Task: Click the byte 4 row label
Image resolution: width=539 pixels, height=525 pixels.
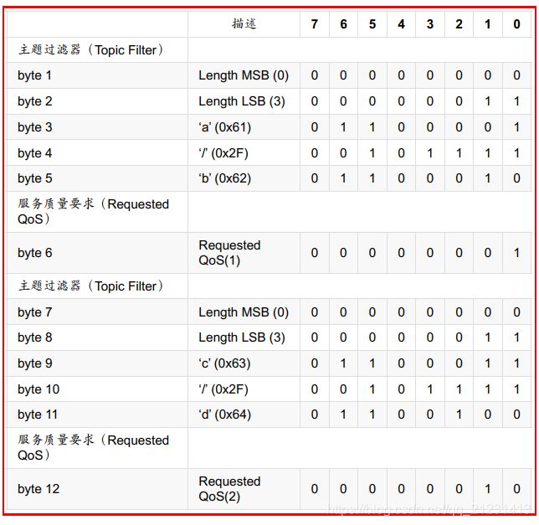Action: point(34,153)
